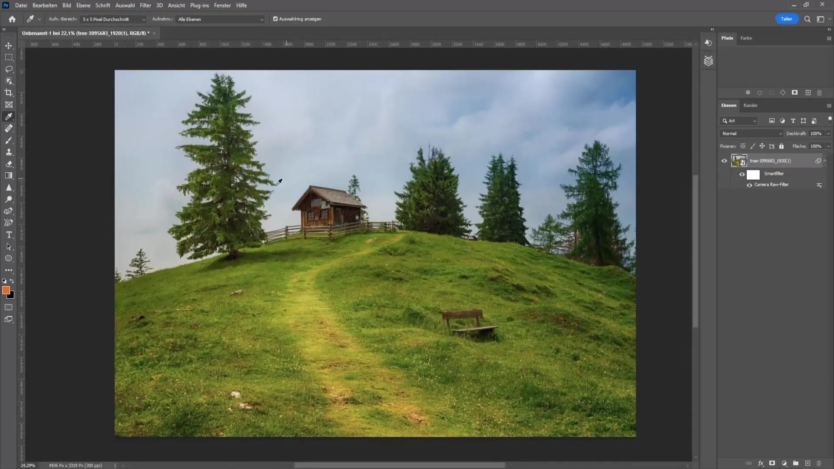Add layer mask at panel bottom
The image size is (834, 469).
[x=772, y=463]
